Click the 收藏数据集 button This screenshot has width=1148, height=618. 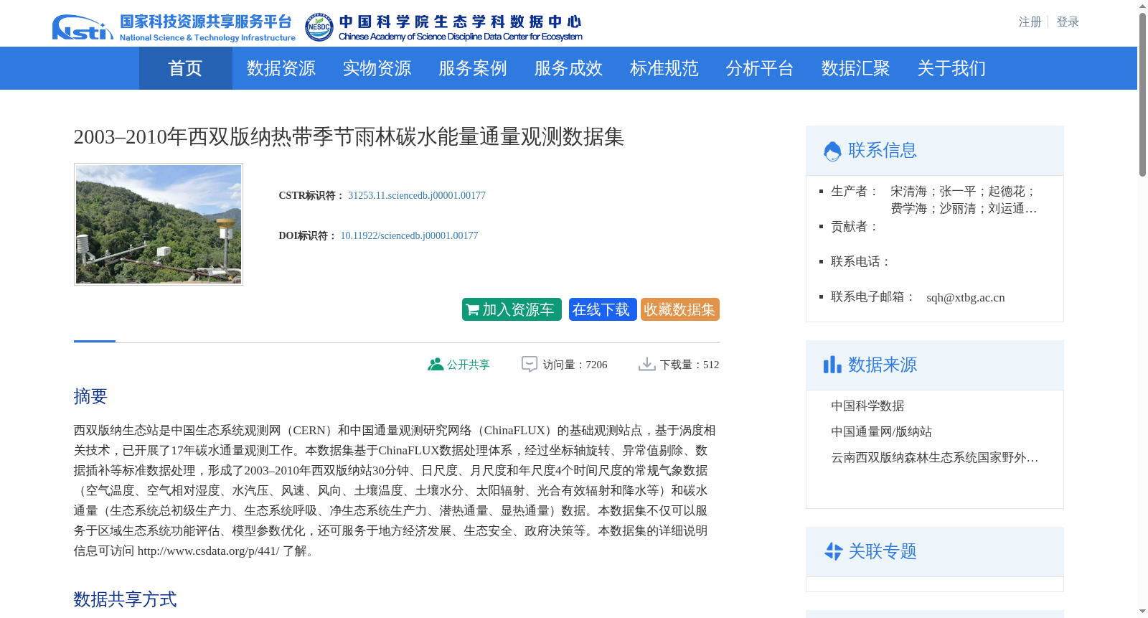(679, 309)
